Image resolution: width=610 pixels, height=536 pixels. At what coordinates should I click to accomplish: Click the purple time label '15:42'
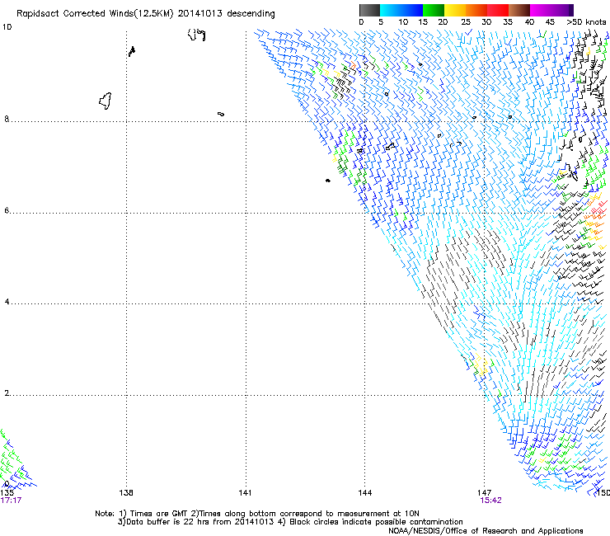click(x=491, y=501)
